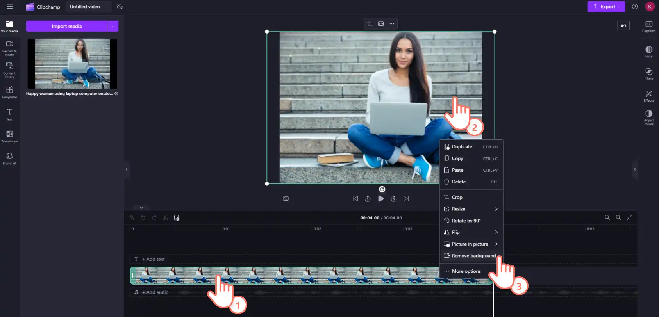Viewport: 659px width, 317px height.
Task: Choose Paste in context menu
Action: 471,170
